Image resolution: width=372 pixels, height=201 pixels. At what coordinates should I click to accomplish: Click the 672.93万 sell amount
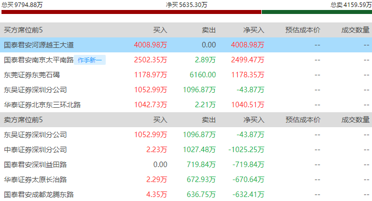(x=201, y=180)
